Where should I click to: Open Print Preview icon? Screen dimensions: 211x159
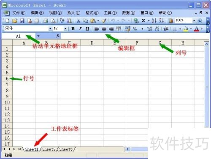(53, 21)
